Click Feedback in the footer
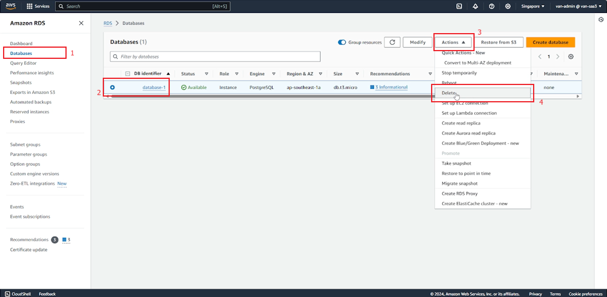The height and width of the screenshot is (297, 607). click(x=47, y=294)
